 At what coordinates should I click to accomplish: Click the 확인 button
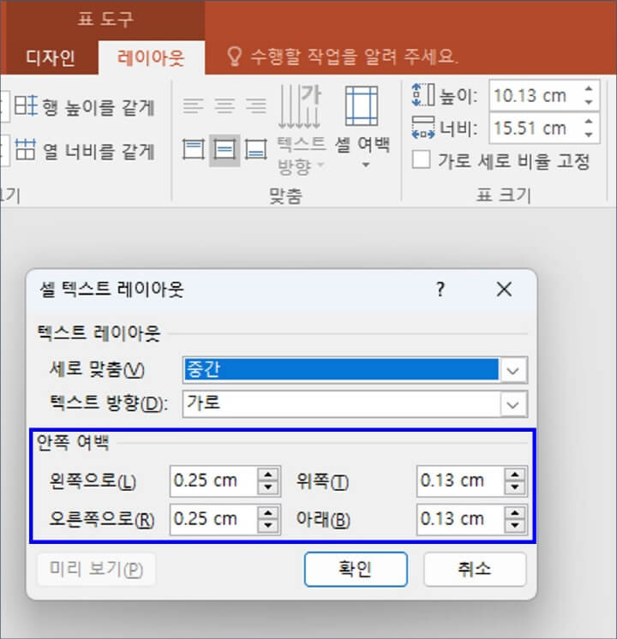pos(356,569)
